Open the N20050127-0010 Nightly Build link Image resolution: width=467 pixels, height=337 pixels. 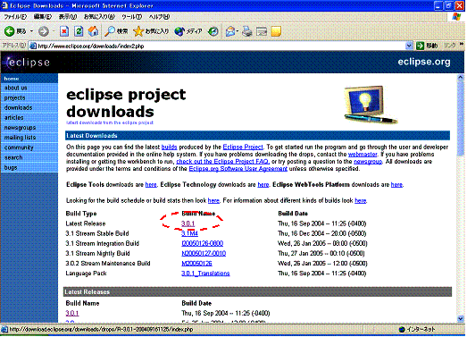[204, 254]
